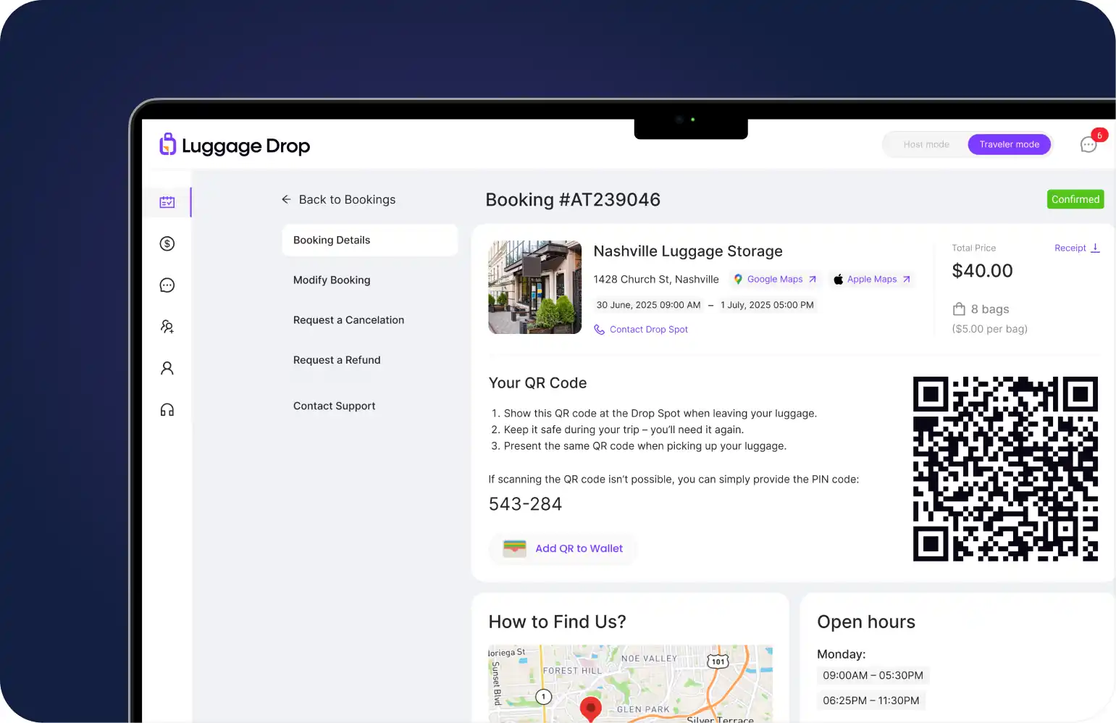Click Add QR to Wallet button
The image size is (1116, 723).
point(563,548)
